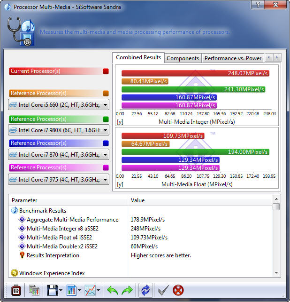Open the benchmark options icon in toolbar
Image resolution: width=290 pixels, height=302 pixels.
tap(16, 290)
